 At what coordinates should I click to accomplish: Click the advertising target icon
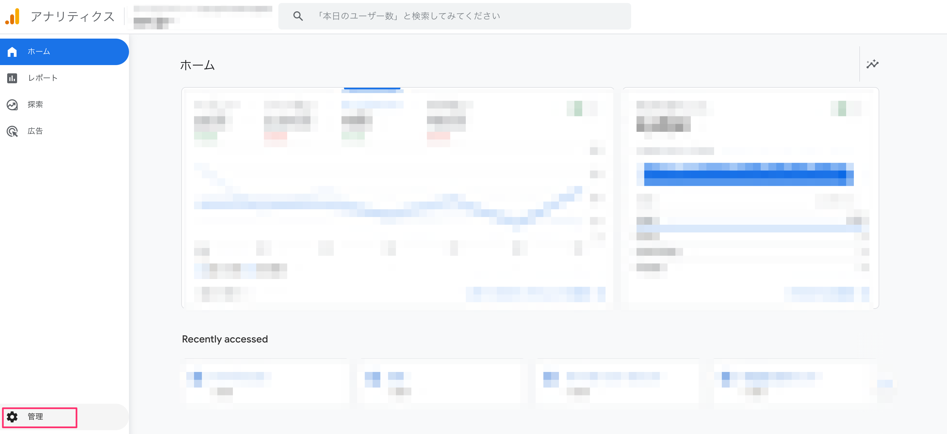coord(12,131)
